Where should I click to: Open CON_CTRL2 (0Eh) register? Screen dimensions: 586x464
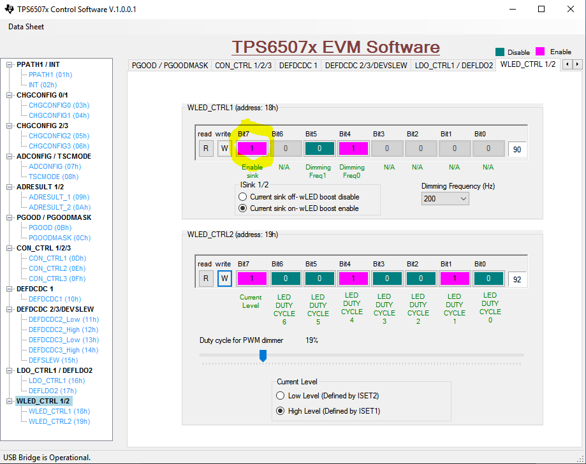point(57,268)
